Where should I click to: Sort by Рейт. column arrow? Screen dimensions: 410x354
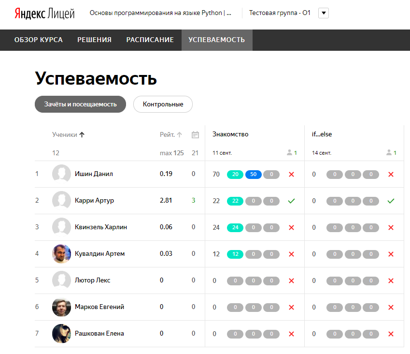click(179, 134)
